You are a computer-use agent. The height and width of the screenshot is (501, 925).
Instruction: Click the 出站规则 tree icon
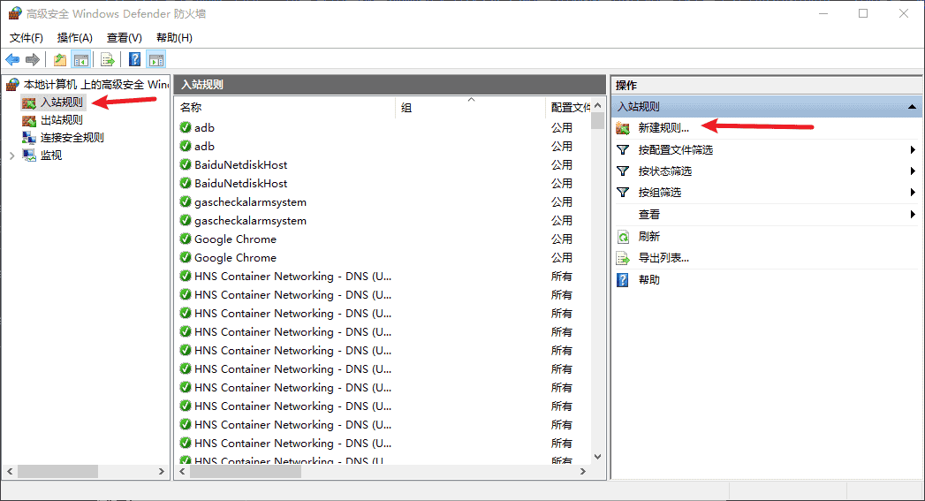tap(29, 120)
